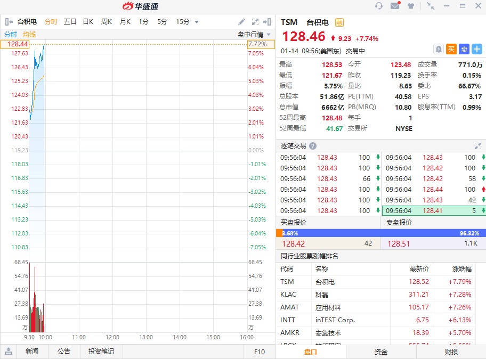
Task: Set a price alert bell
Action: [439, 49]
